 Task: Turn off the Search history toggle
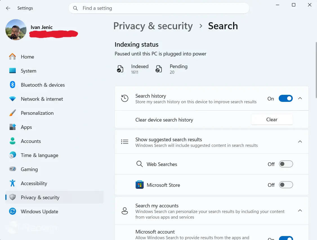coord(285,98)
